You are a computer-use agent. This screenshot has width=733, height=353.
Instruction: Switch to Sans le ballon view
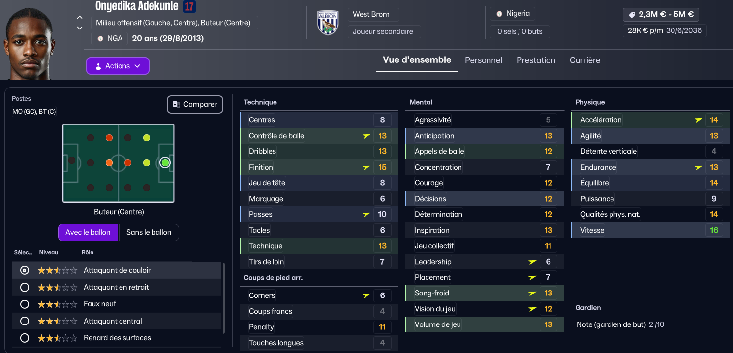pyautogui.click(x=149, y=233)
